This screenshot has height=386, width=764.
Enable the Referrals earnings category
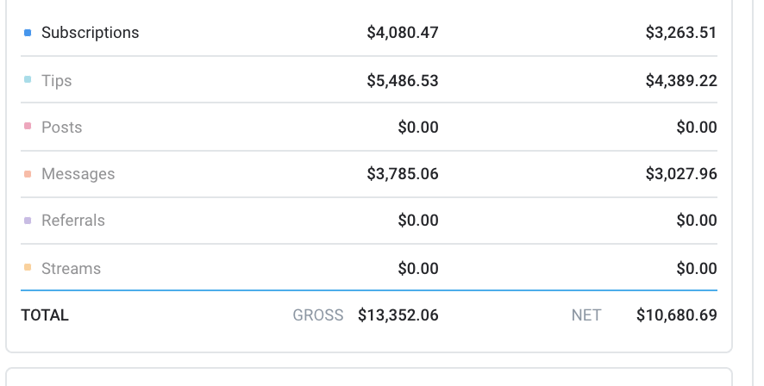72,221
